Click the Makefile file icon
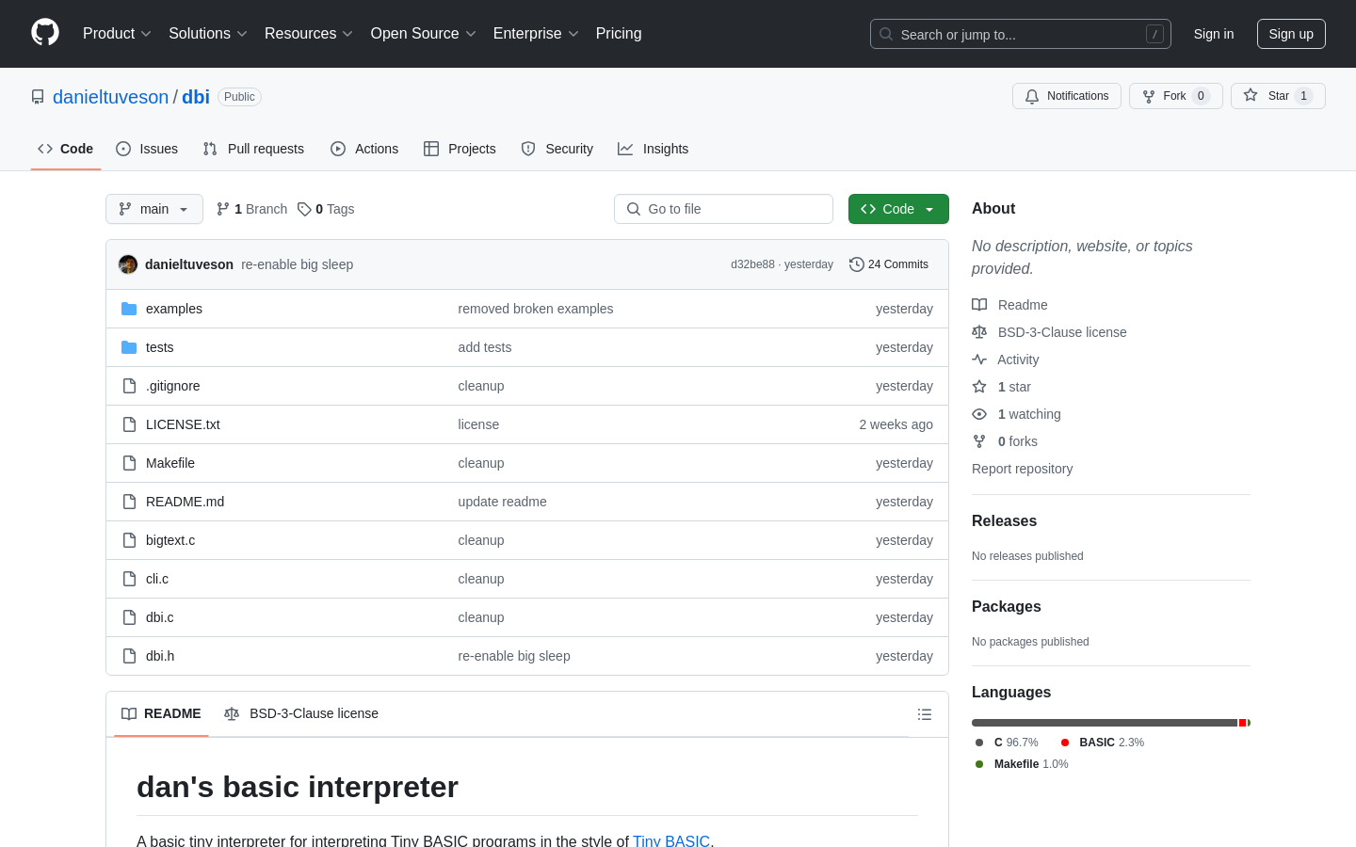The width and height of the screenshot is (1356, 847). click(129, 463)
